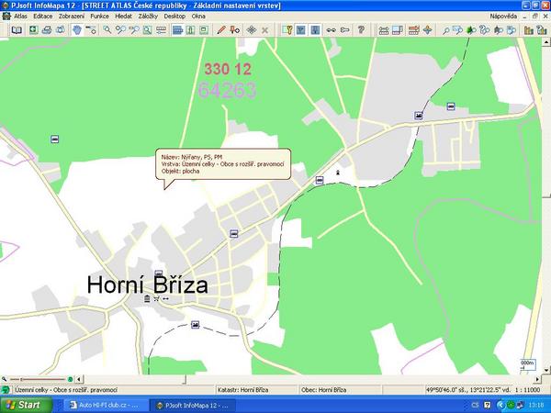Select the plain magnifier zoom tool
The width and height of the screenshot is (551, 413).
pos(107,30)
